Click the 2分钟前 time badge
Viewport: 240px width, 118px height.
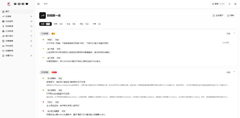click(x=44, y=72)
